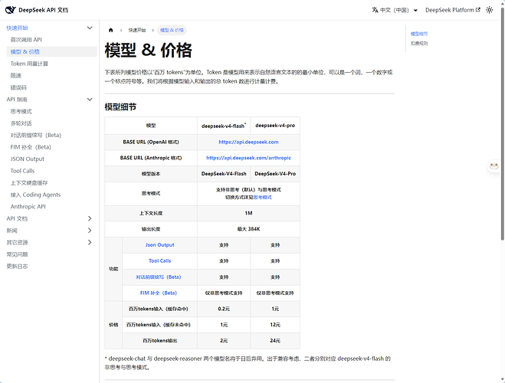Open DeepSeek Platform link
The width and height of the screenshot is (505, 383).
[452, 10]
